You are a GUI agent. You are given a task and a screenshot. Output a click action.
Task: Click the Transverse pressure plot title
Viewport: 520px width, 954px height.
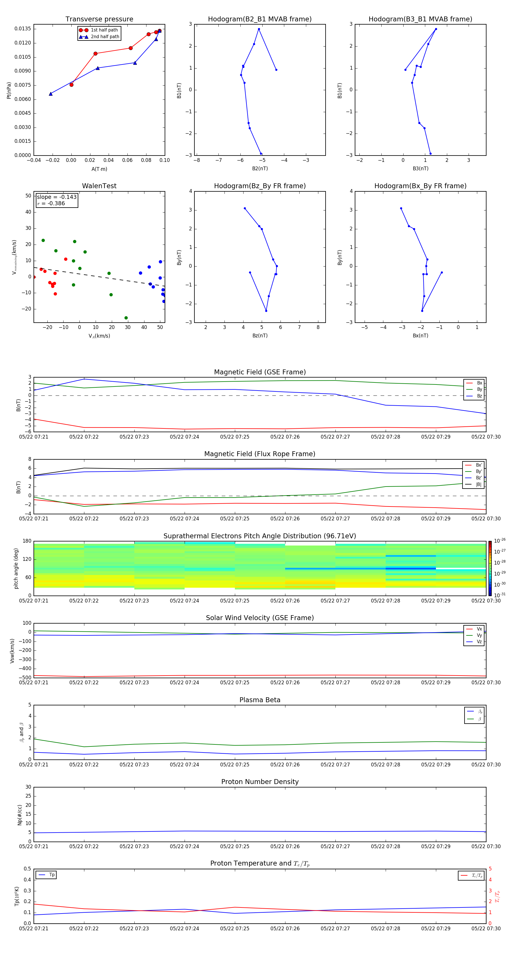coord(99,19)
